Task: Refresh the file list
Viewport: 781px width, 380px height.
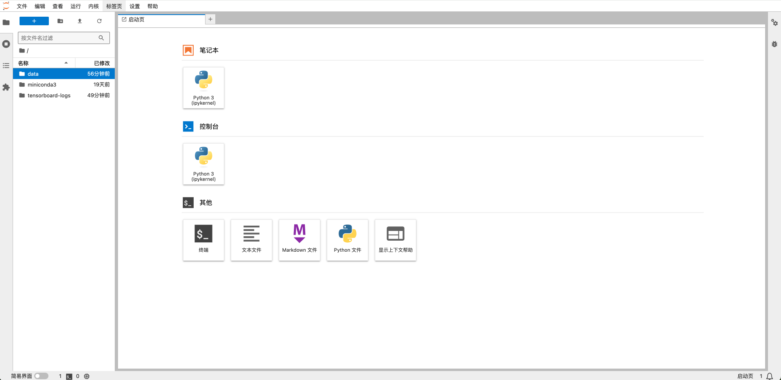Action: click(99, 21)
